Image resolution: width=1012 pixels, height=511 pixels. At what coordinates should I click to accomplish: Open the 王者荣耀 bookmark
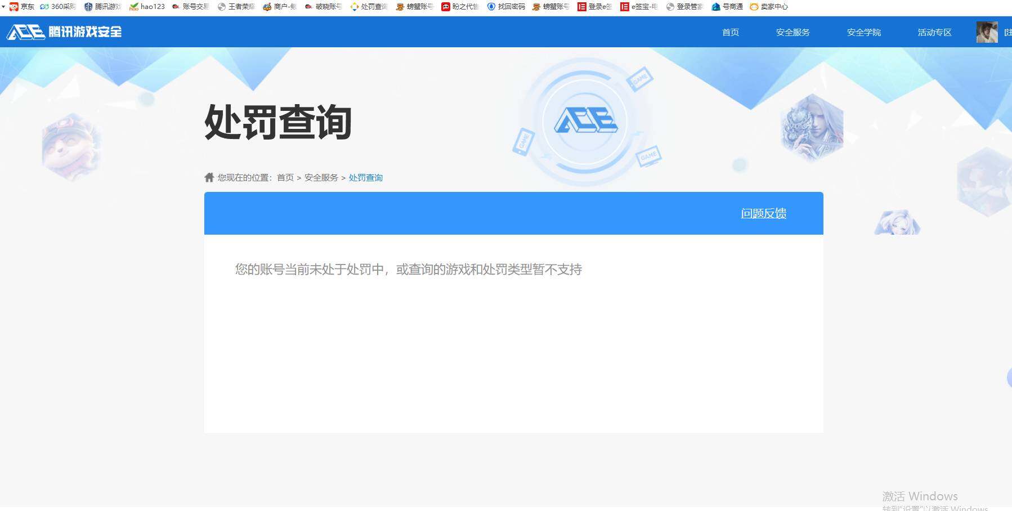tap(238, 7)
